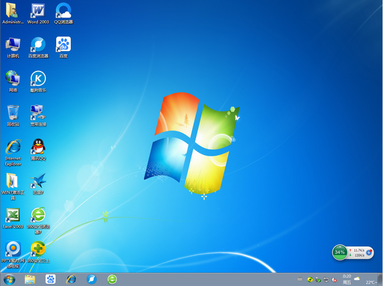383x286 pixels.
Task: Open the taskbar clock showing 0:20
Action: (x=347, y=279)
